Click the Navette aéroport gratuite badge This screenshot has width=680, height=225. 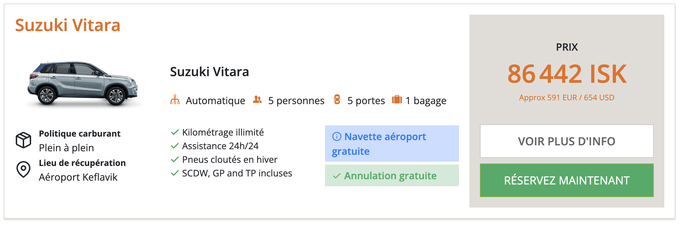392,144
